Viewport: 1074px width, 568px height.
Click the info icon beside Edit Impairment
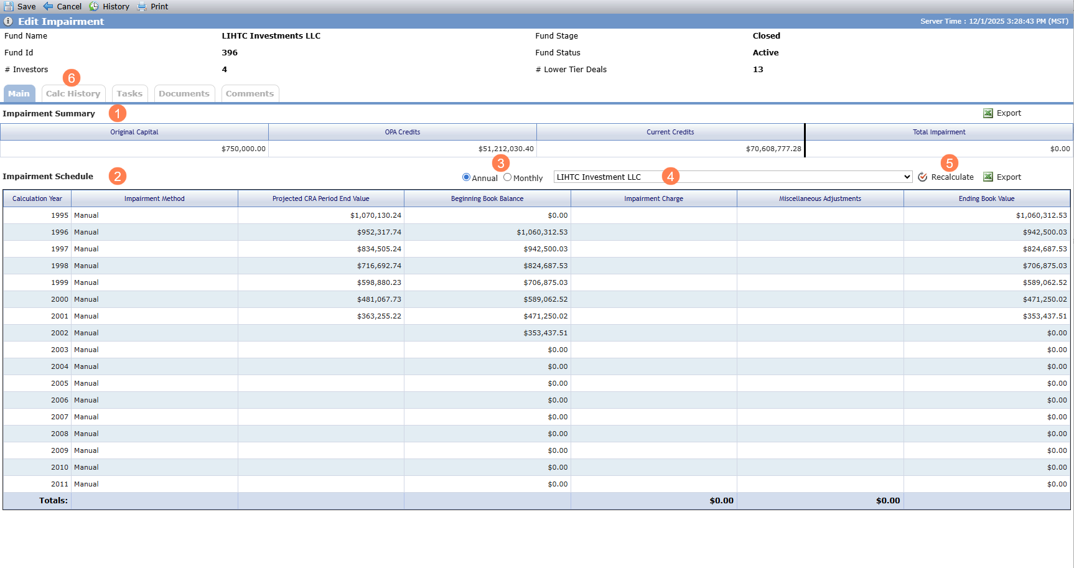8,21
